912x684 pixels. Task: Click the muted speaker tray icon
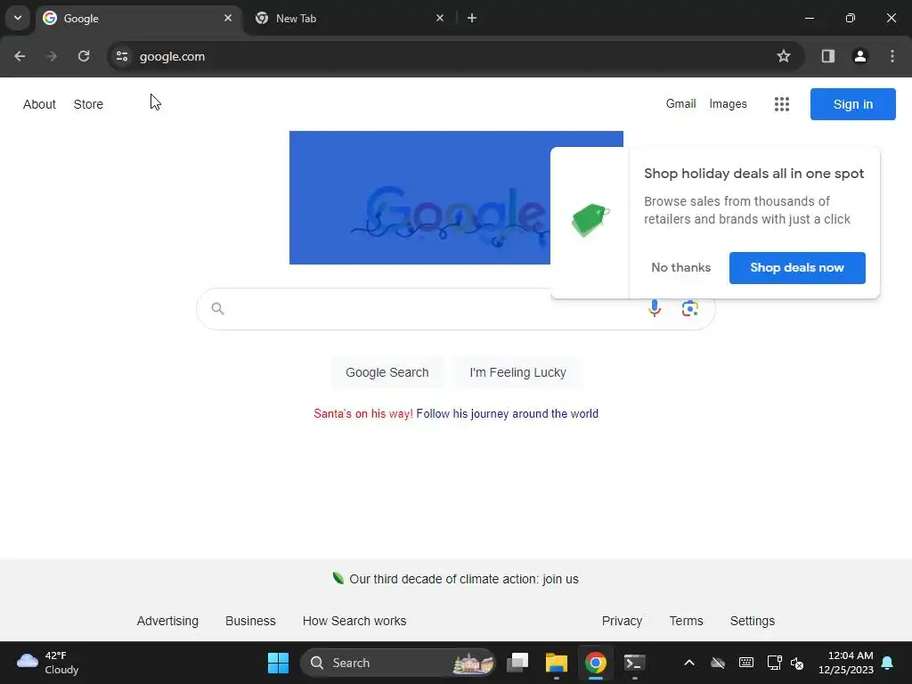797,663
